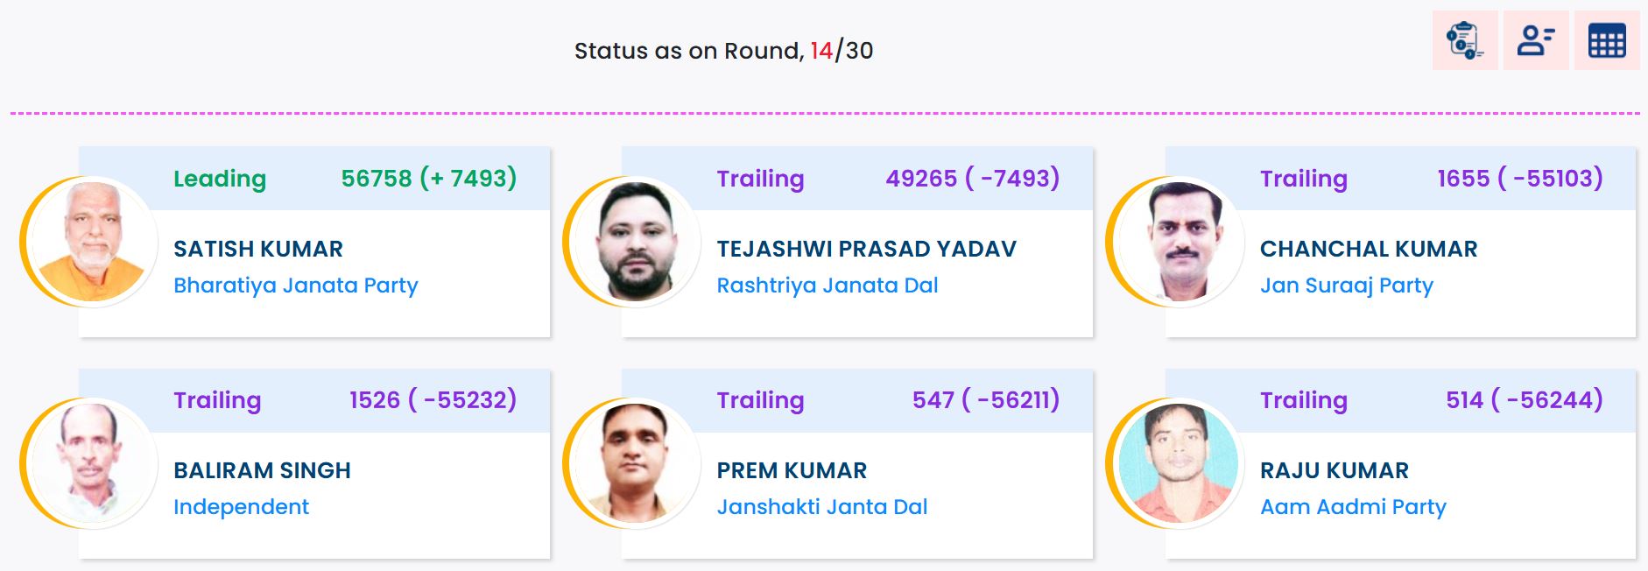1648x571 pixels.
Task: Click the Rashtriya Janata Dal label
Action: pyautogui.click(x=827, y=285)
